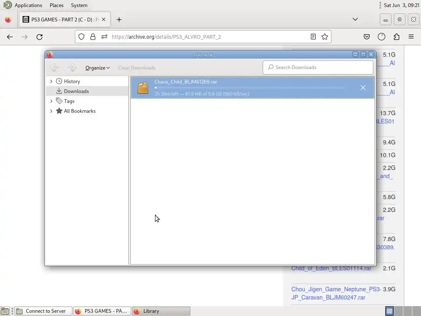
Task: Click the address bar URL
Action: (x=166, y=37)
